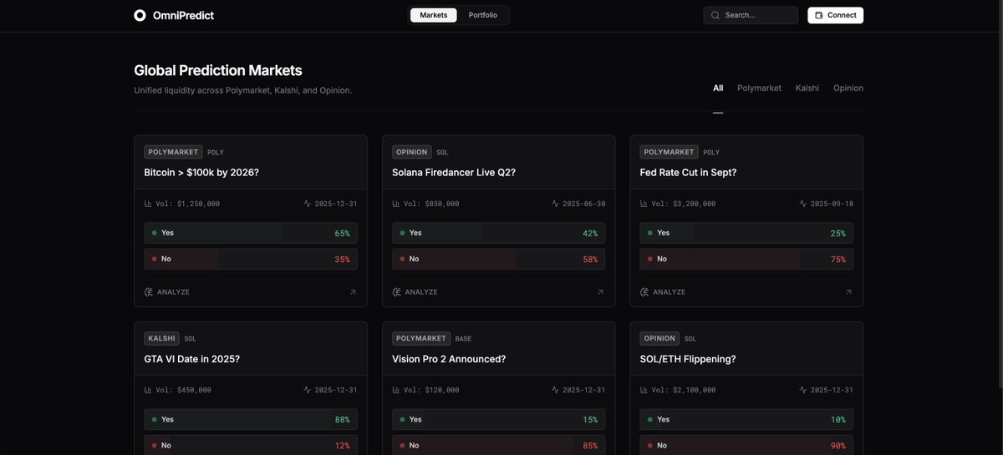Click activity pulse icon on Bitcoin card
Viewport: 1003px width, 455px height.
(308, 204)
